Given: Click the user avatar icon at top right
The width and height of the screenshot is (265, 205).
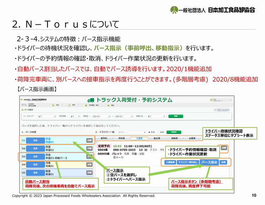Looking at the screenshot, I should click(211, 100).
